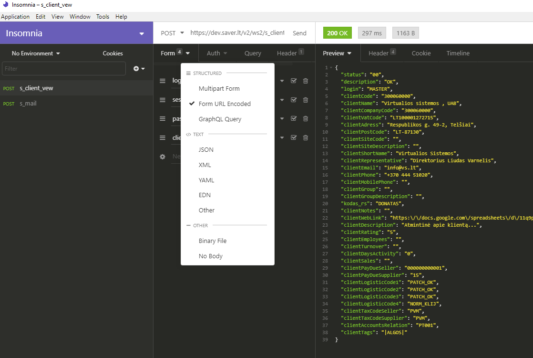Toggle the checkbox on the 'ses' row
The width and height of the screenshot is (533, 358).
coord(294,100)
